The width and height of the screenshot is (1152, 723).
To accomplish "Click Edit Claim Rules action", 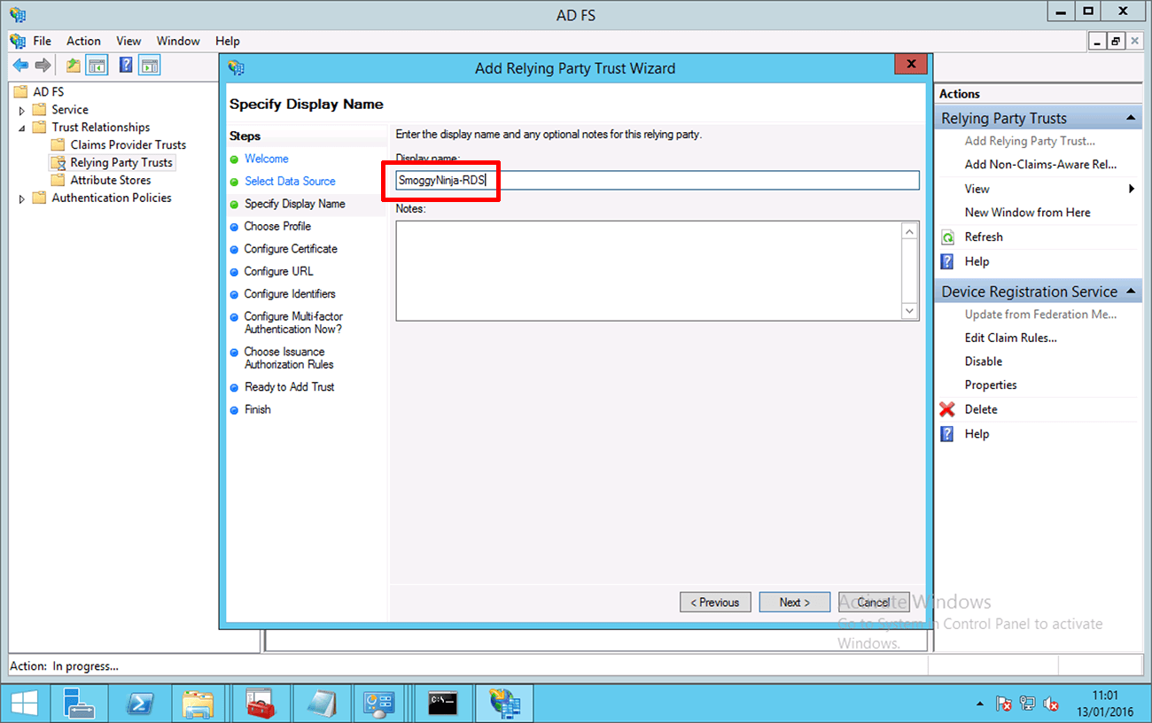I will pos(1010,338).
